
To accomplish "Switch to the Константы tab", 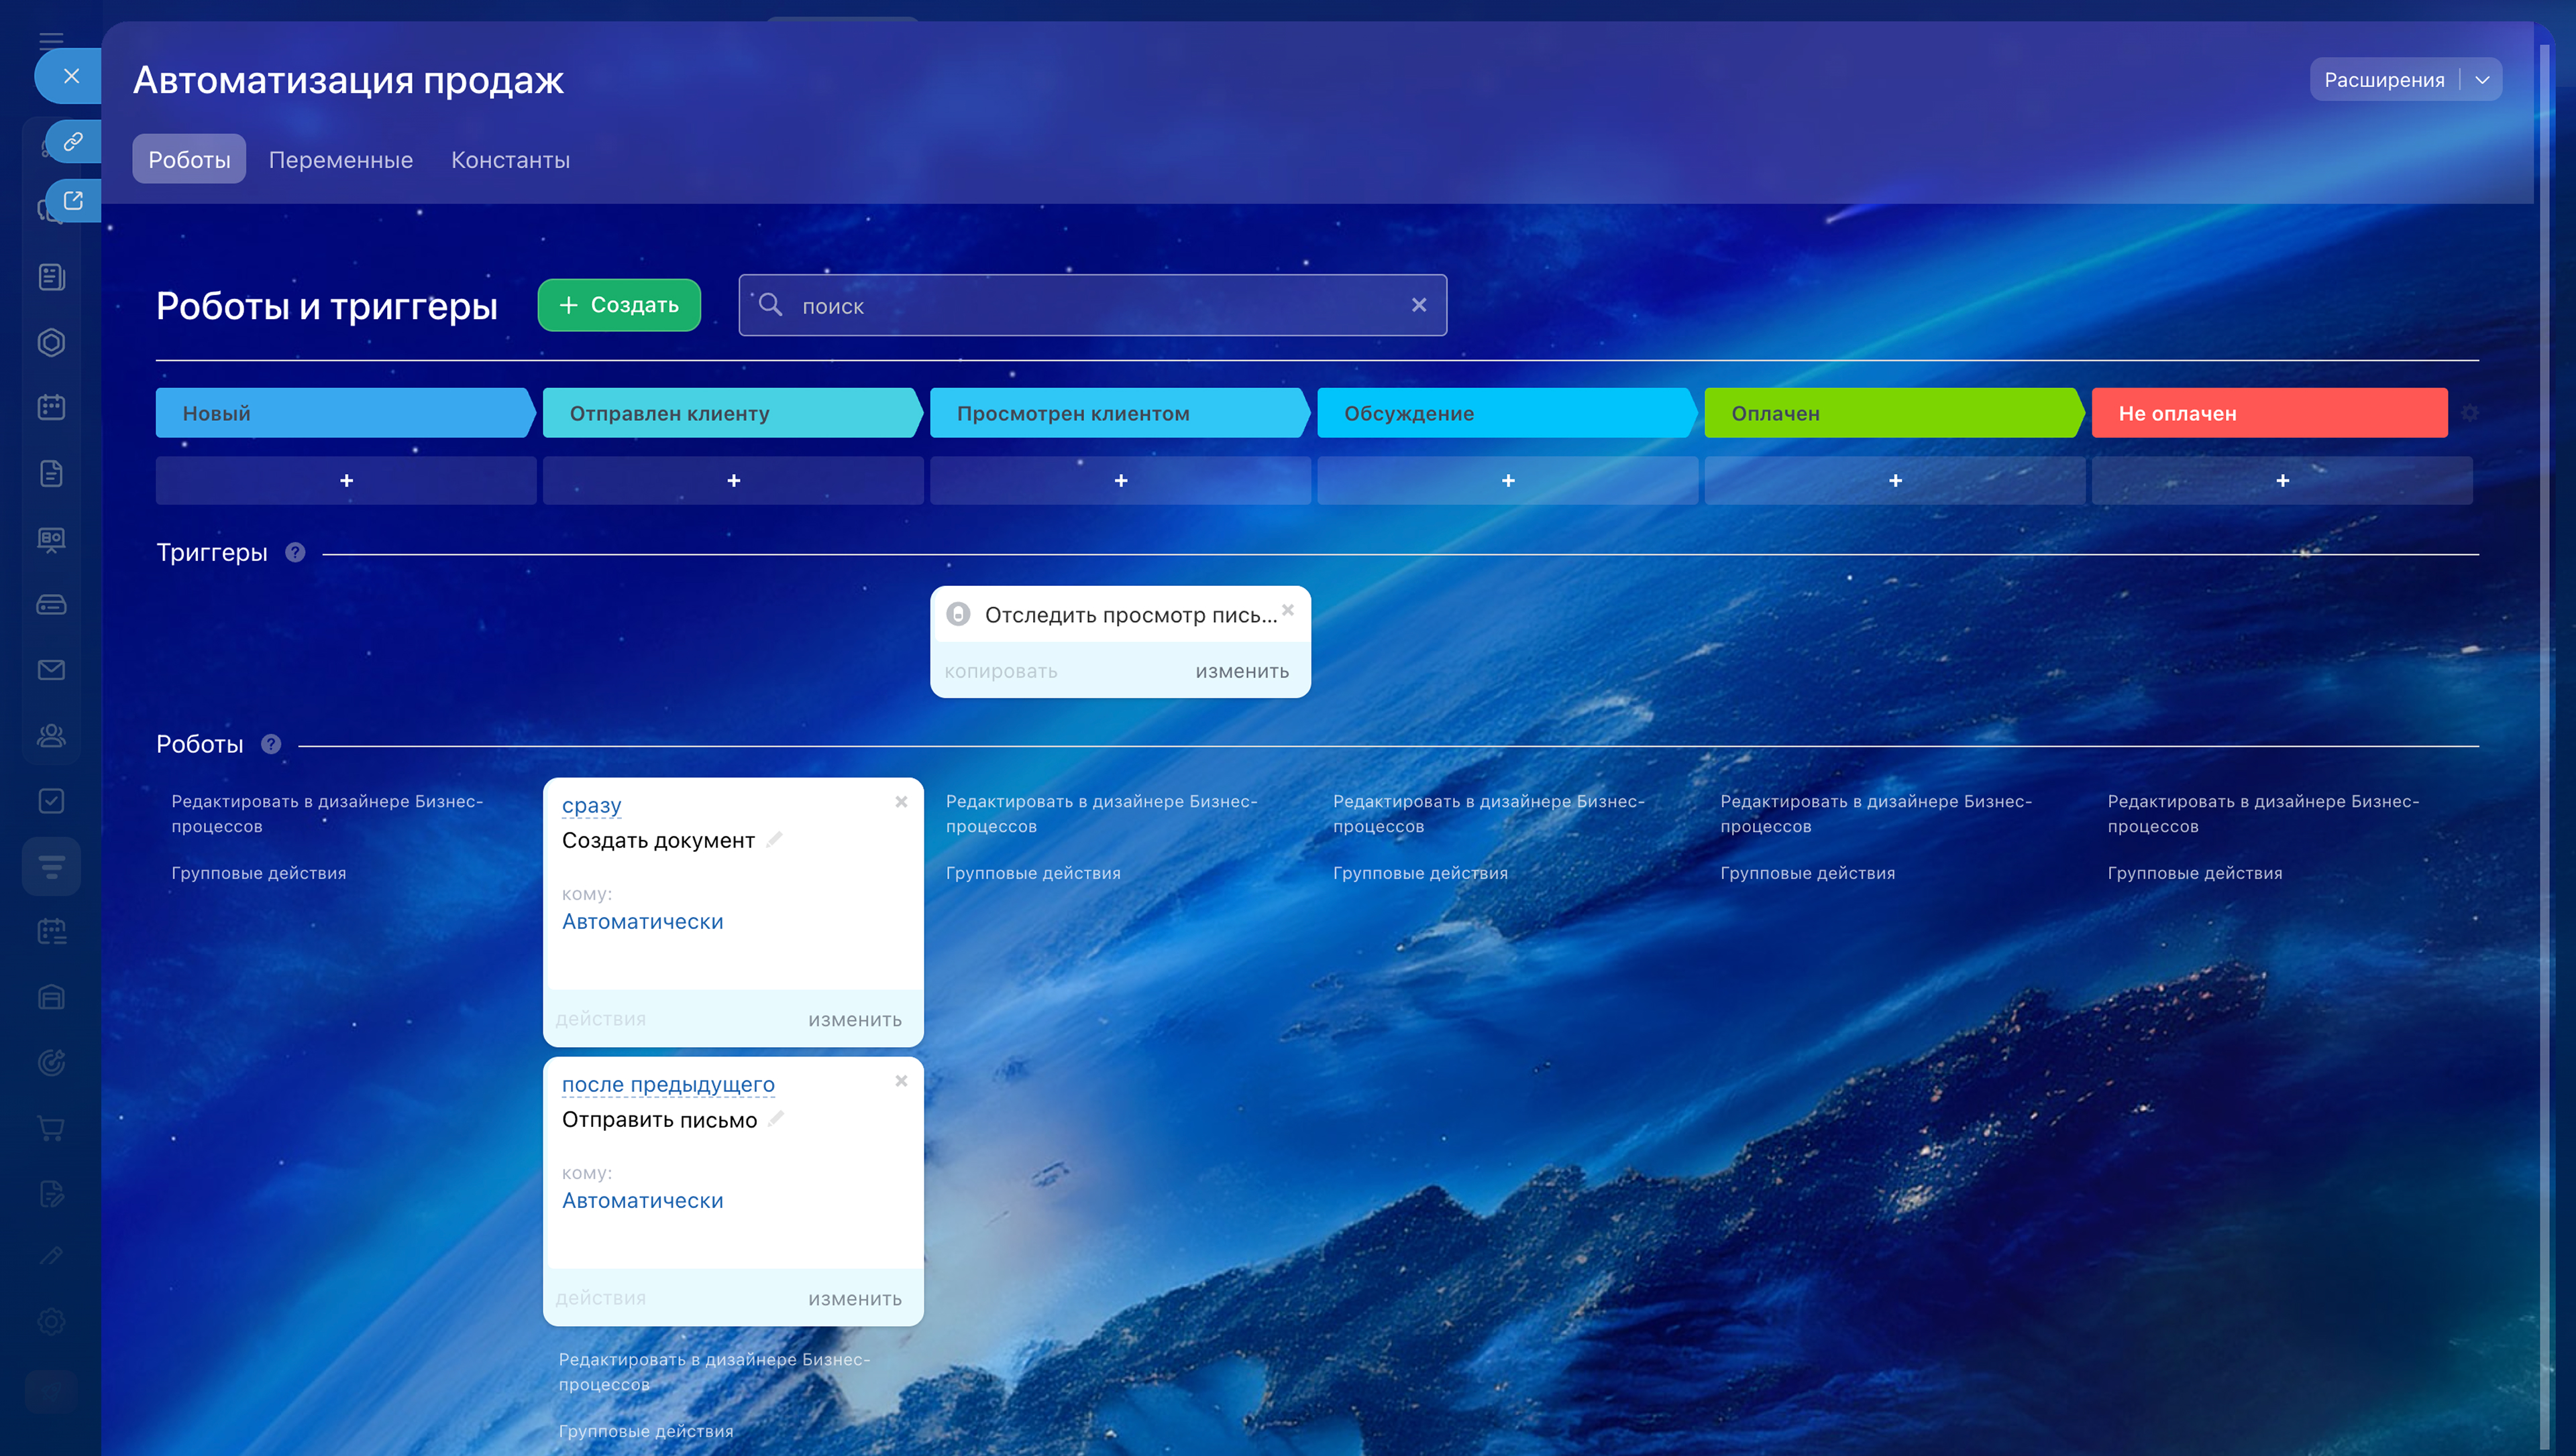I will coord(511,160).
